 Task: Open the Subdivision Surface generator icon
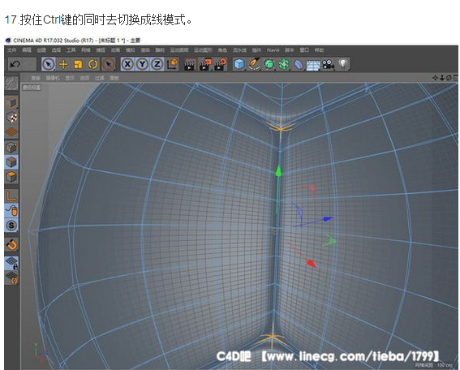(x=269, y=64)
